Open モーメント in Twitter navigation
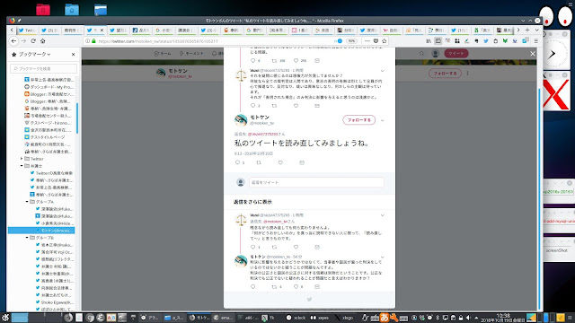This screenshot has width=575, height=323. [x=191, y=54]
